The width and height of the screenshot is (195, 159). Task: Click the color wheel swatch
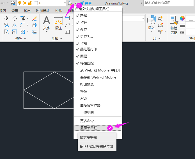tap(182, 18)
